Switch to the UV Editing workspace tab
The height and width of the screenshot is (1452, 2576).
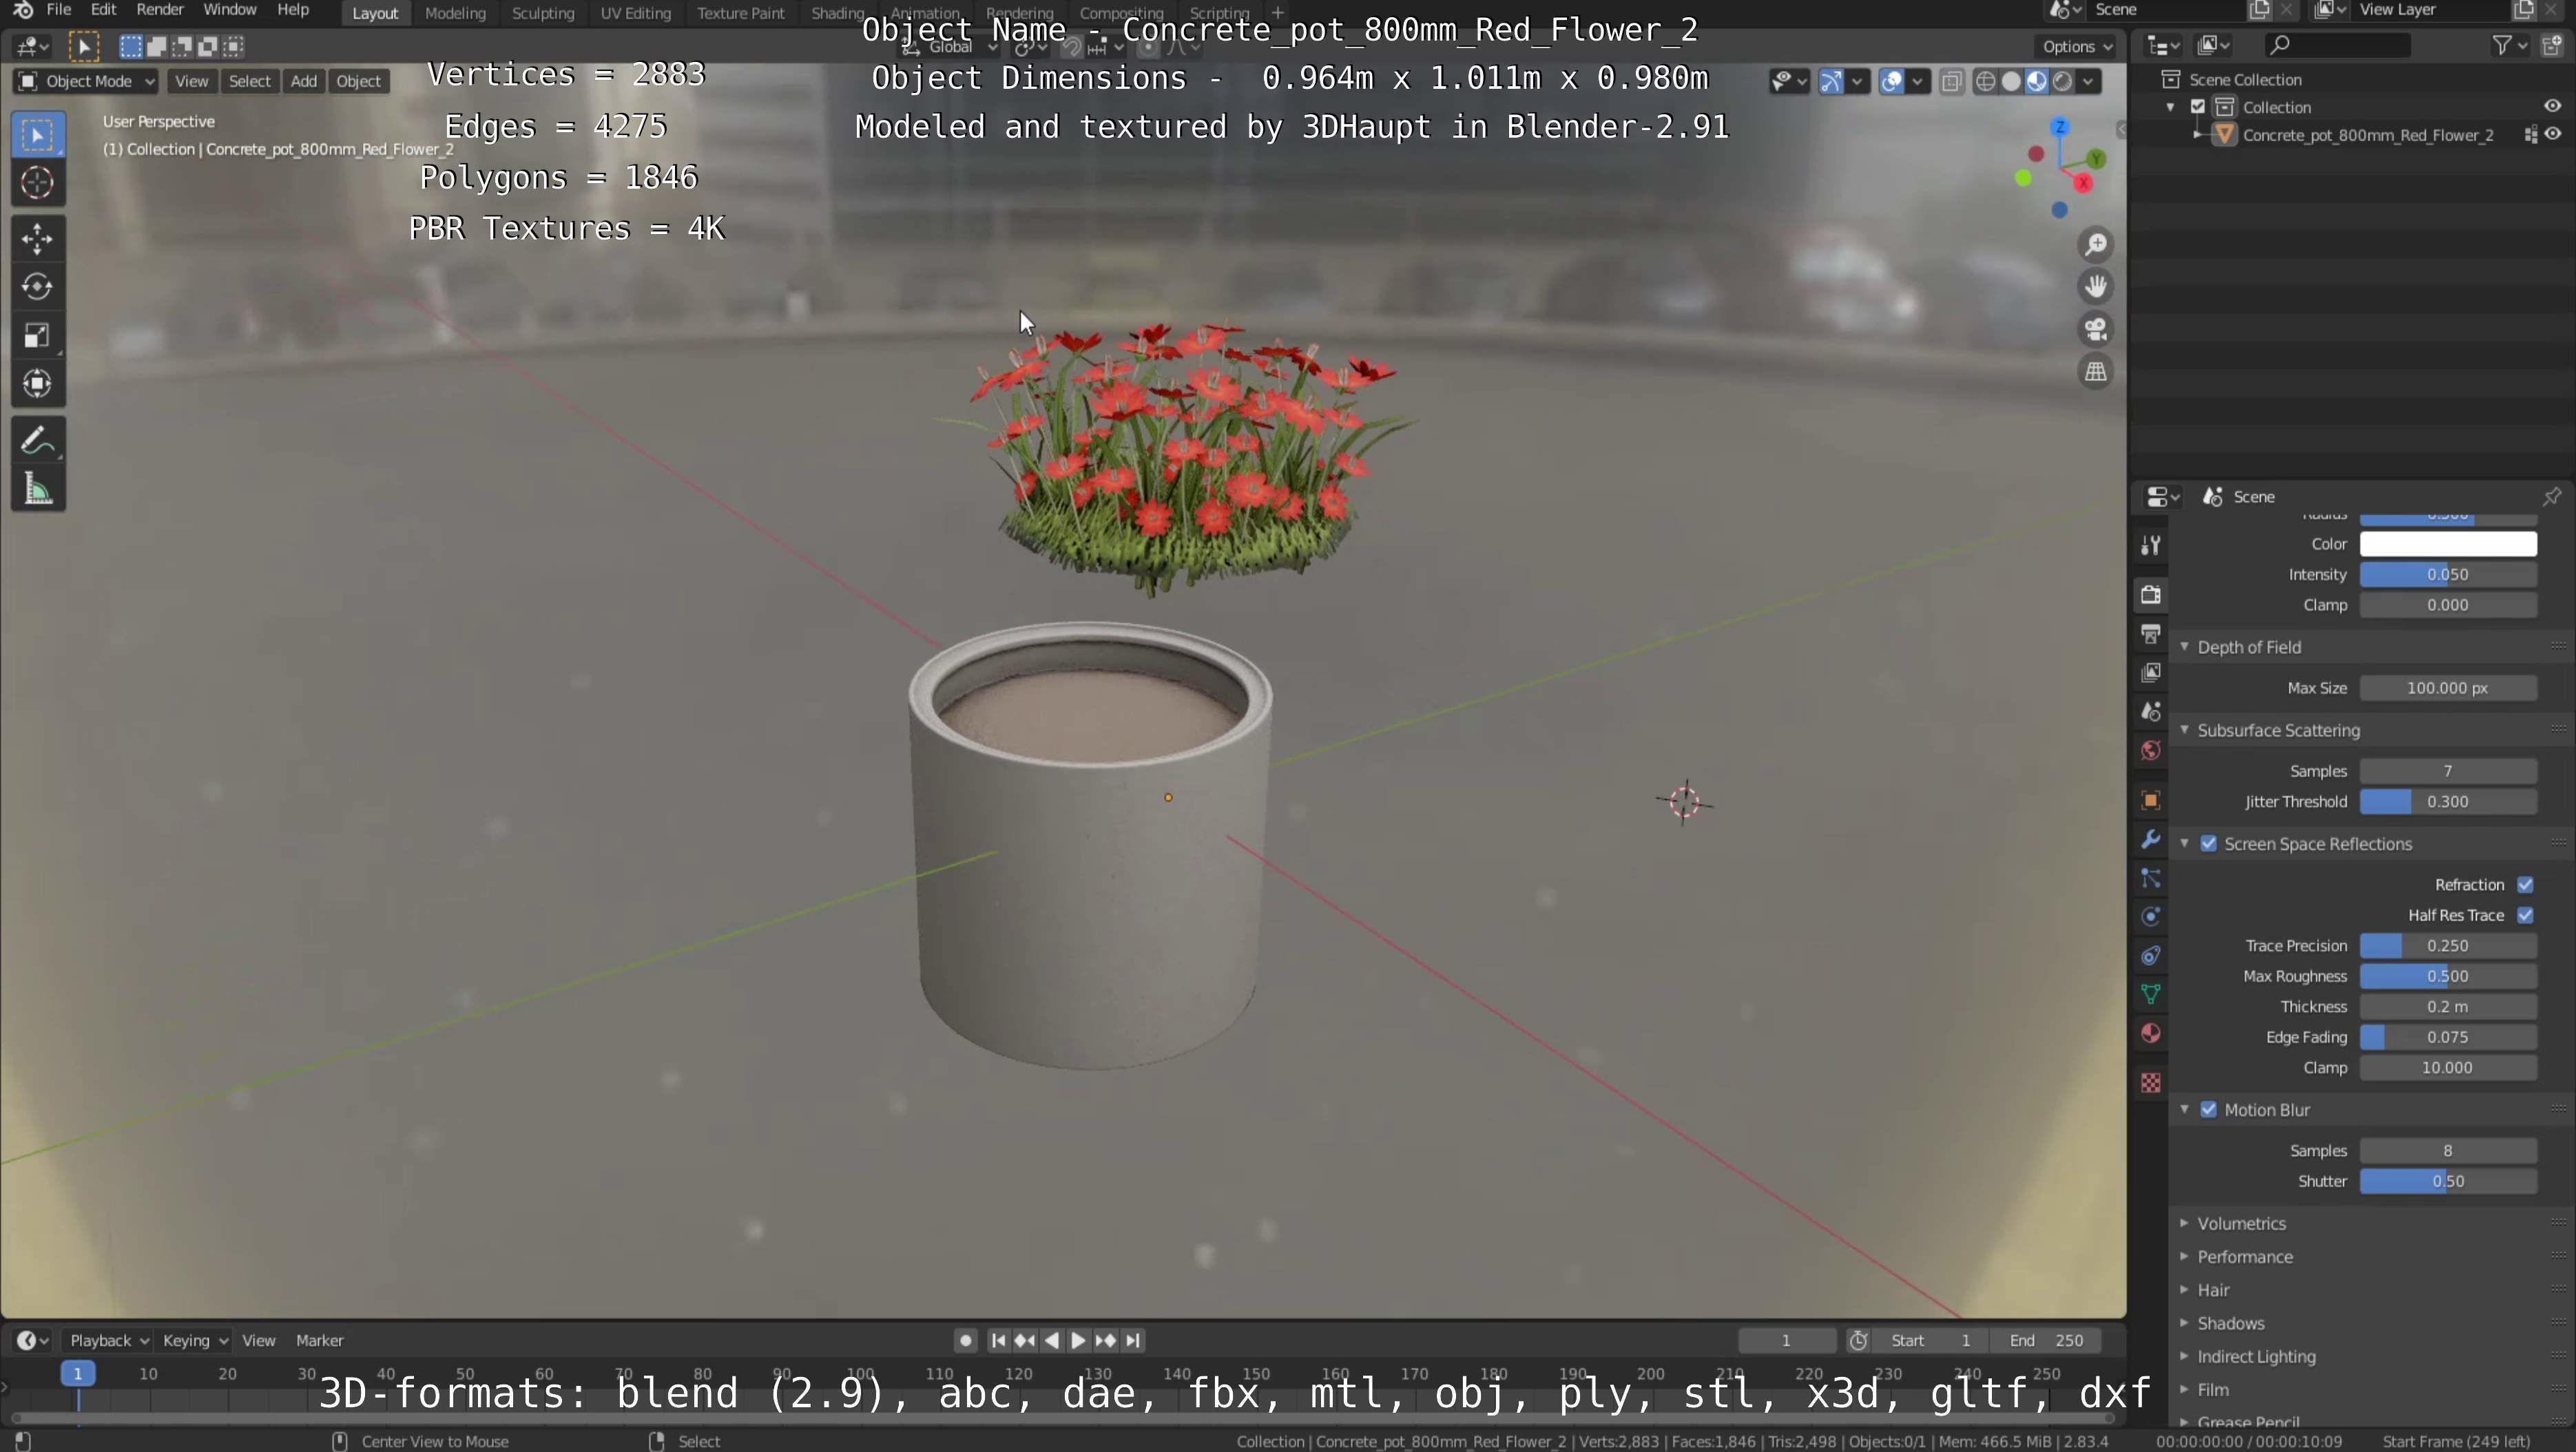635,13
